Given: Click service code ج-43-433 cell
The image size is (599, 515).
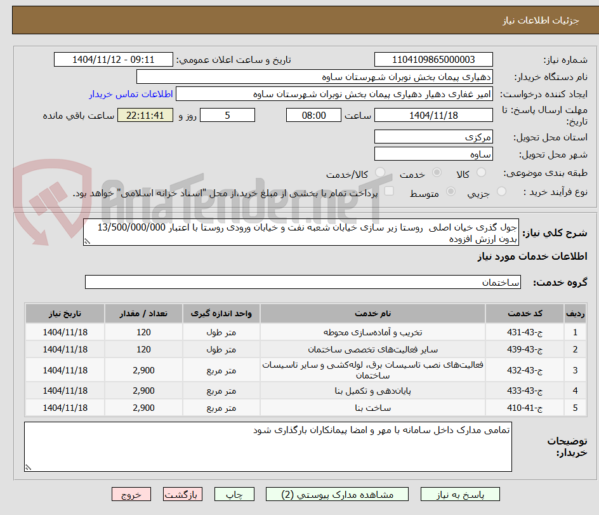Looking at the screenshot, I should tap(525, 391).
